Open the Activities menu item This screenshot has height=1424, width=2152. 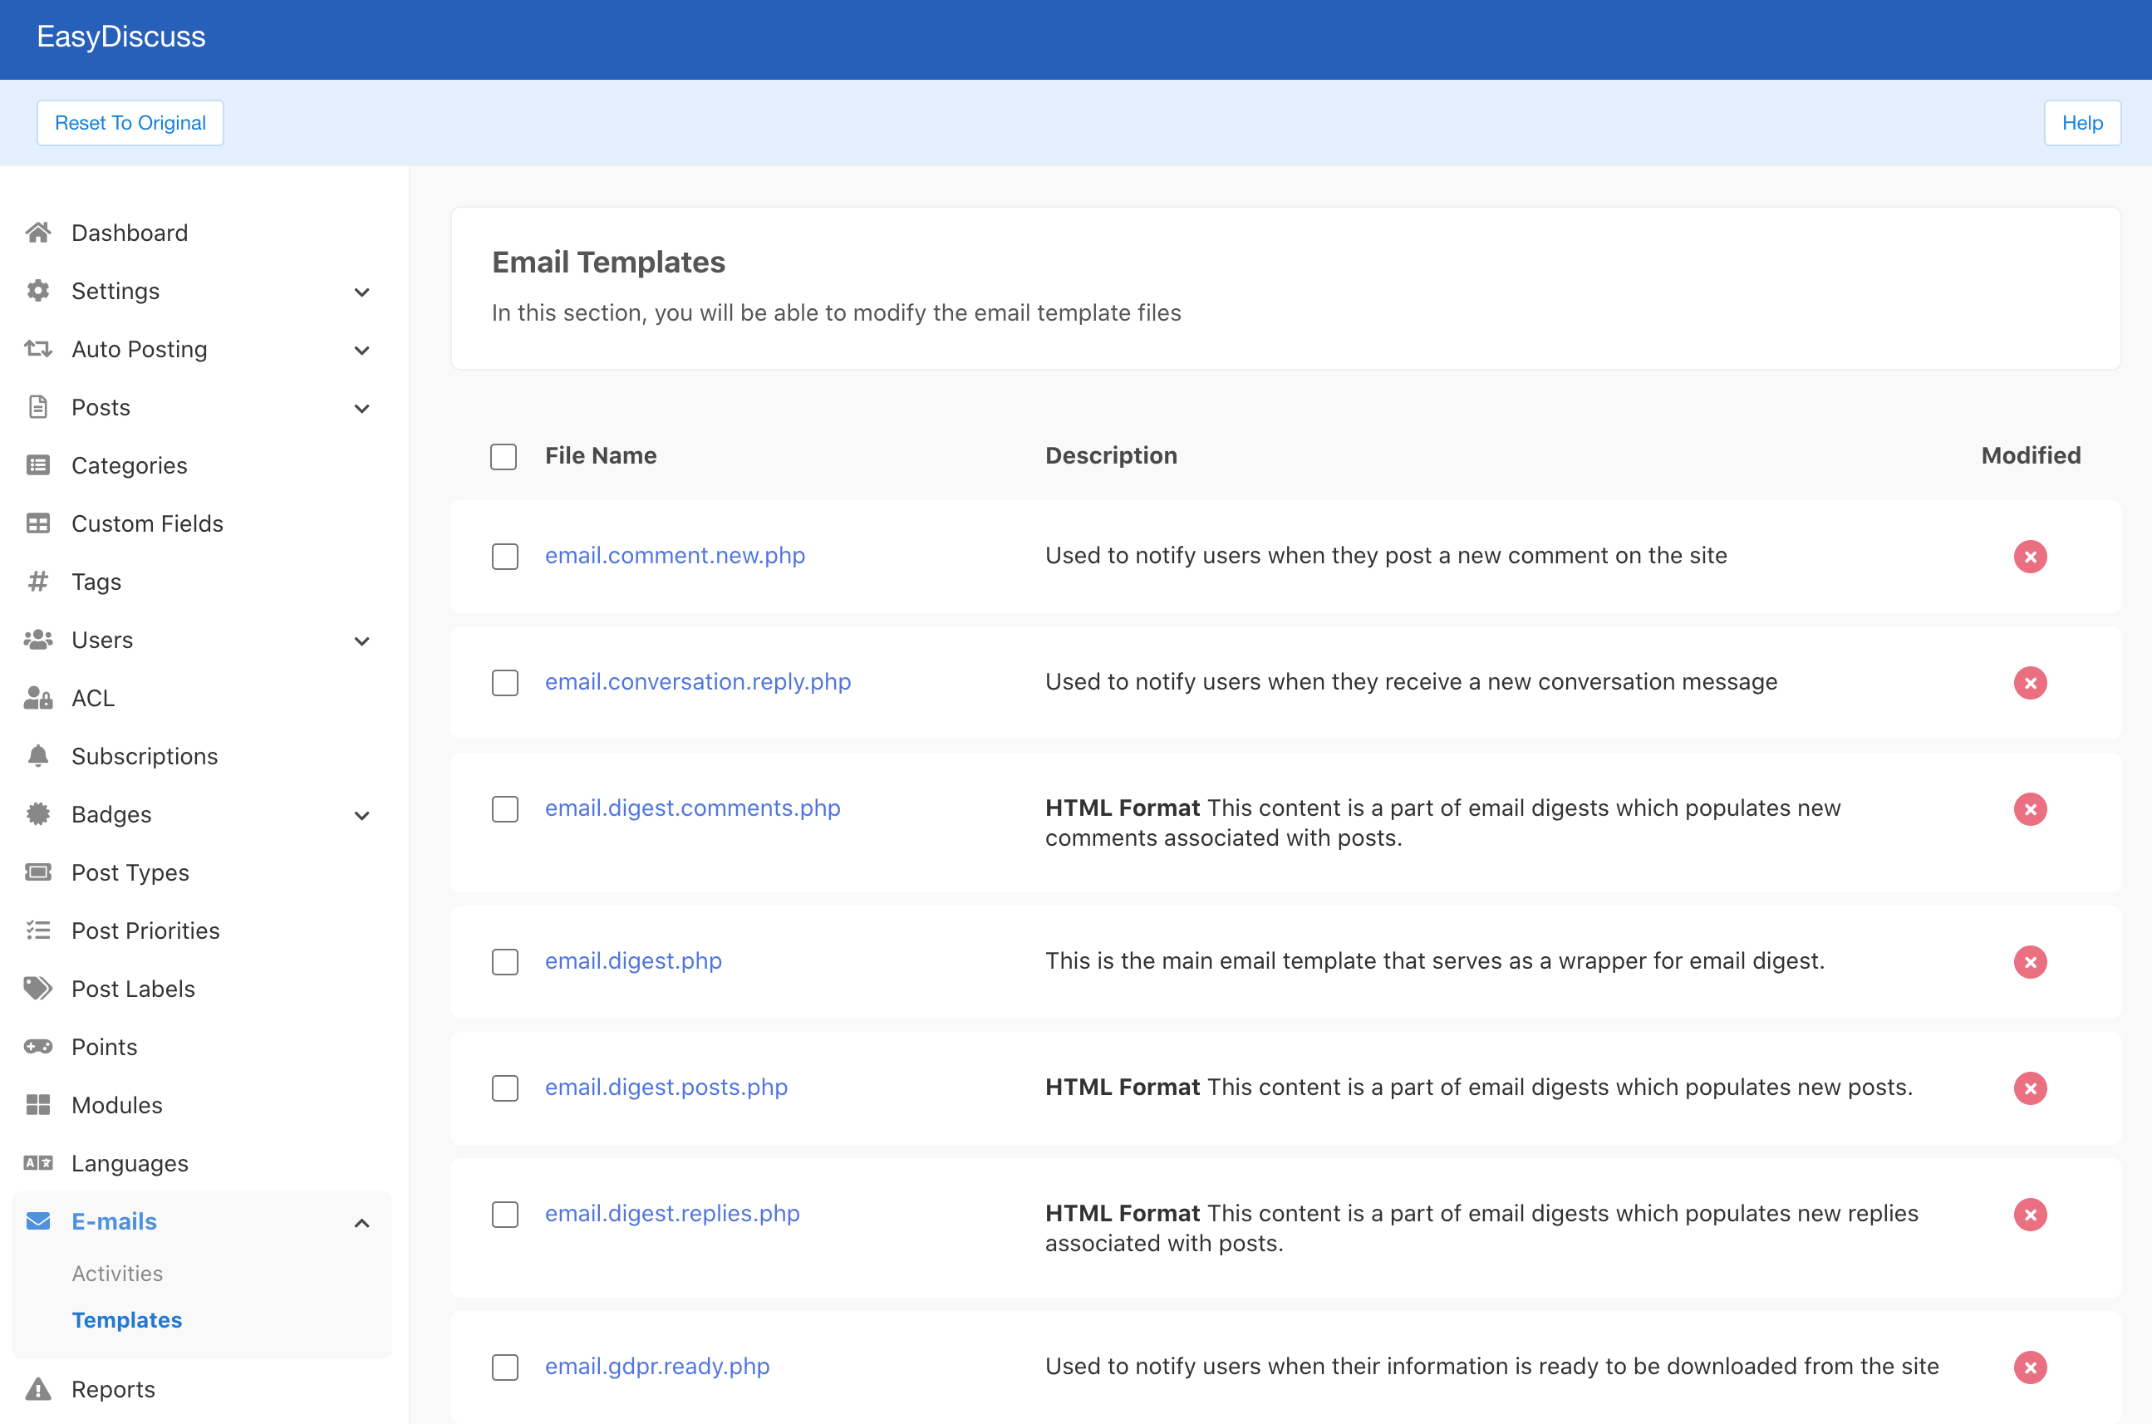click(x=117, y=1274)
